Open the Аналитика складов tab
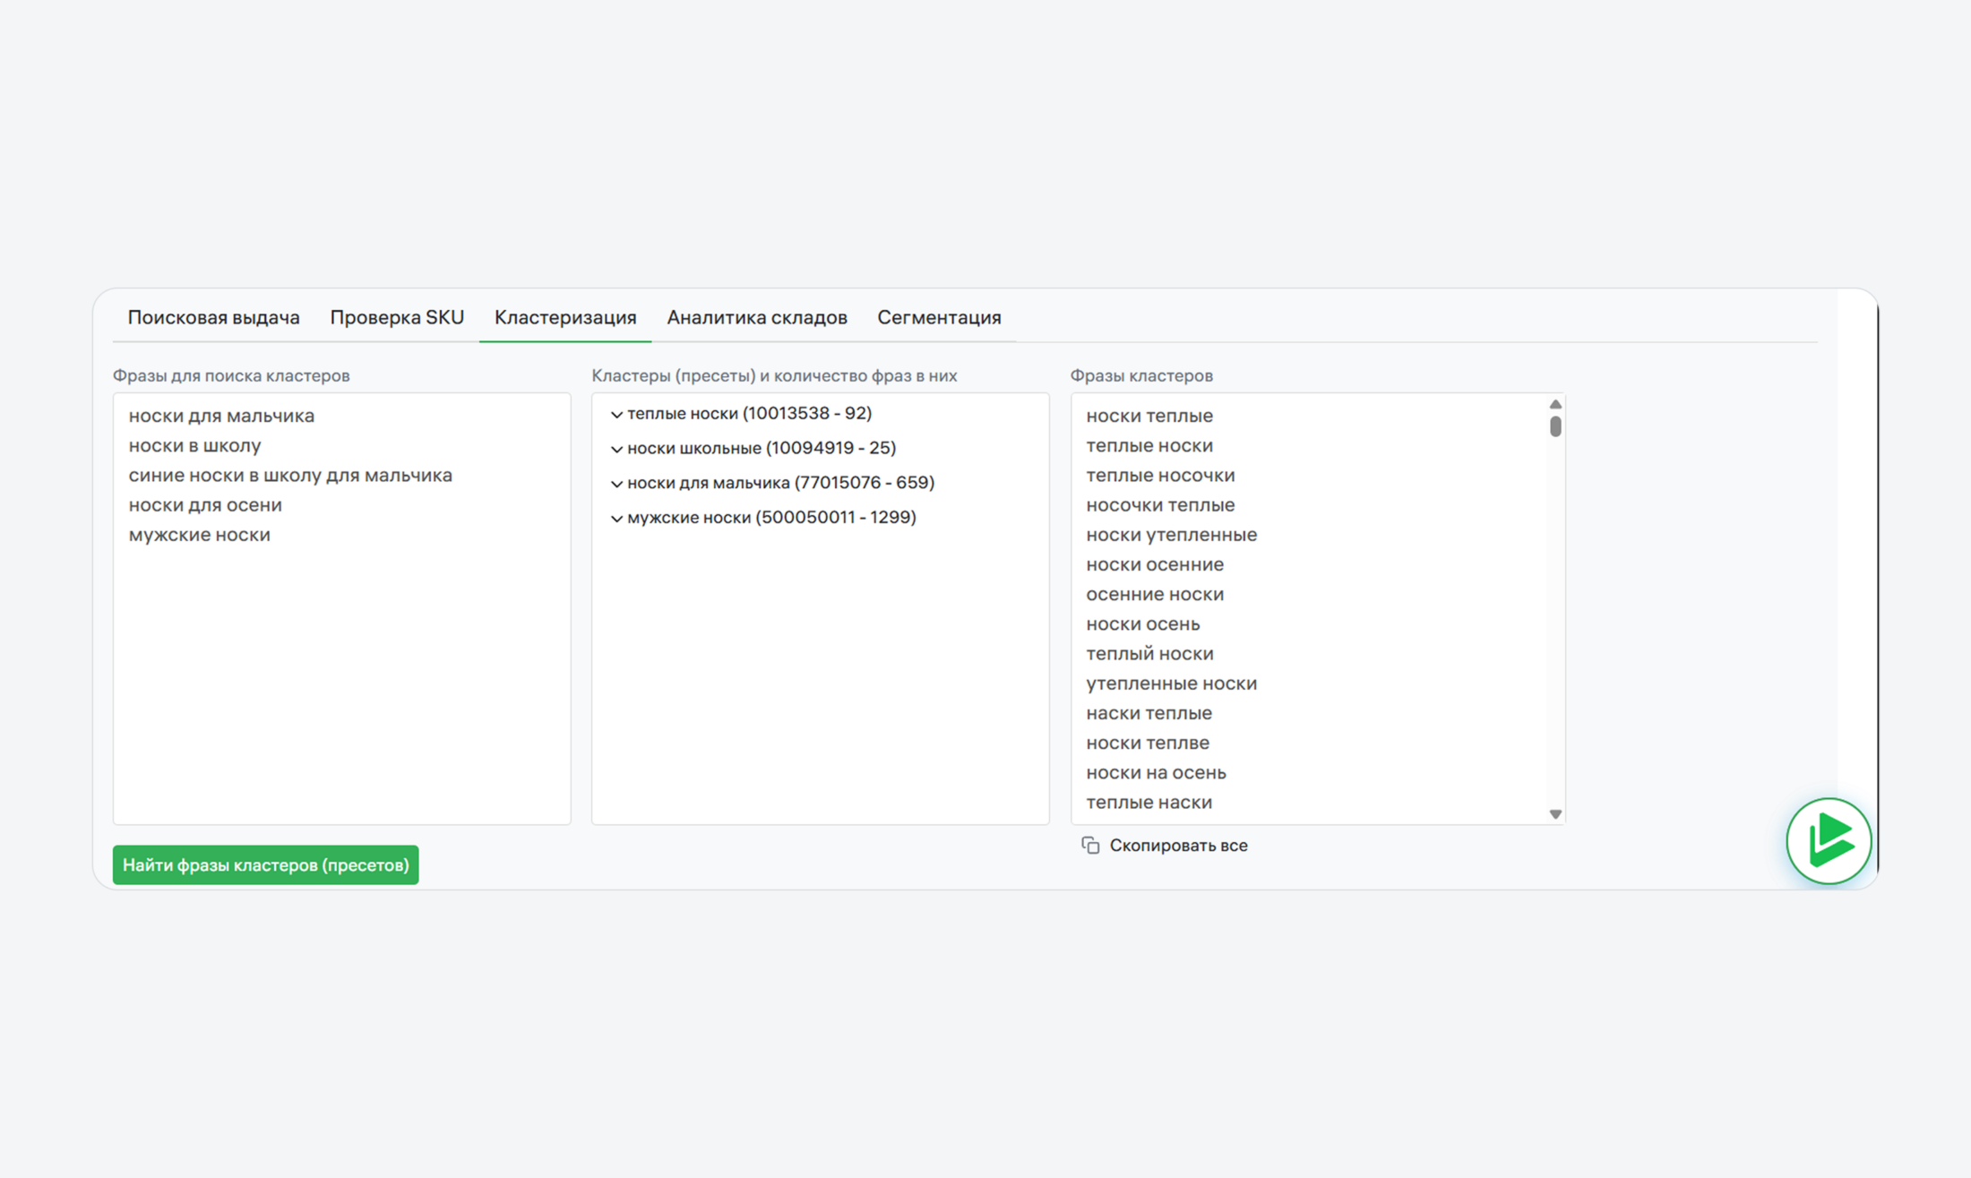This screenshot has width=1971, height=1178. (x=757, y=316)
